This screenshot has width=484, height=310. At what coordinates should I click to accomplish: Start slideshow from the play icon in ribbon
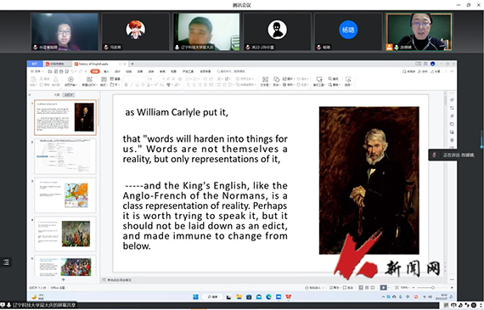(70, 79)
